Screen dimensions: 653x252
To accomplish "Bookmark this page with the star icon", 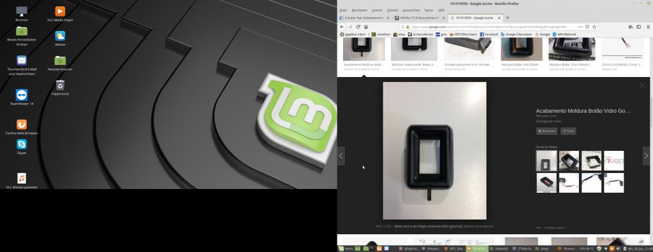I will point(594,27).
